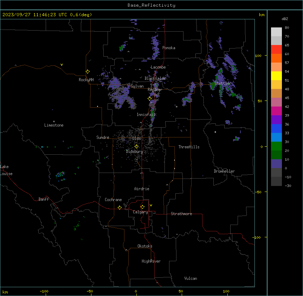Click the Ponoka city label
This screenshot has width=303, height=296.
point(169,48)
